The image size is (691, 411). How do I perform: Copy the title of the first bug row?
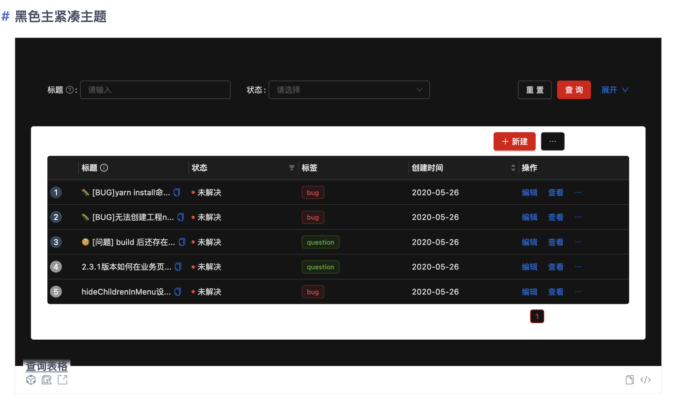point(177,192)
